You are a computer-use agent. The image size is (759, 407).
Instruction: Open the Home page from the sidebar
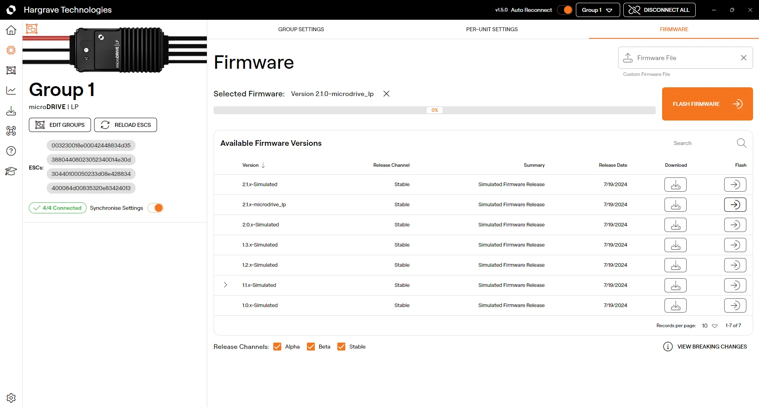(x=11, y=30)
